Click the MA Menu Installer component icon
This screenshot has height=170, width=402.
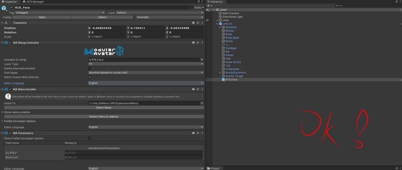[x=6, y=89]
